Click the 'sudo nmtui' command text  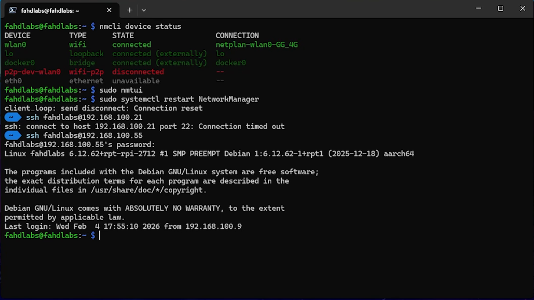[x=121, y=90]
